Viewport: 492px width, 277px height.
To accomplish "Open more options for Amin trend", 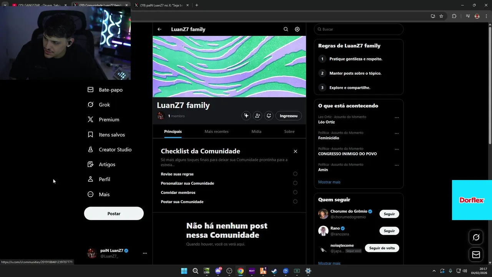I will coord(397,165).
